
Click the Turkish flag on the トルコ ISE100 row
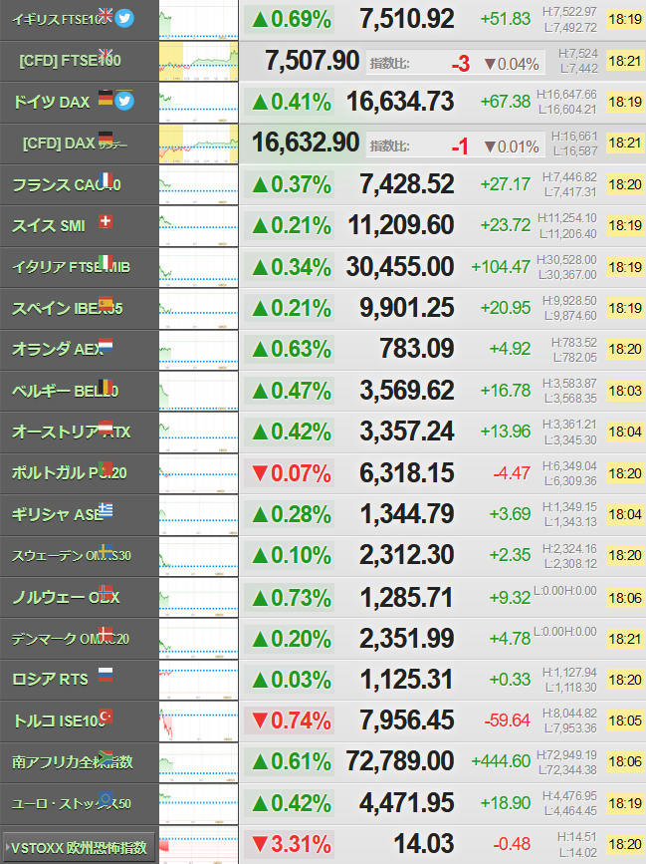click(106, 716)
